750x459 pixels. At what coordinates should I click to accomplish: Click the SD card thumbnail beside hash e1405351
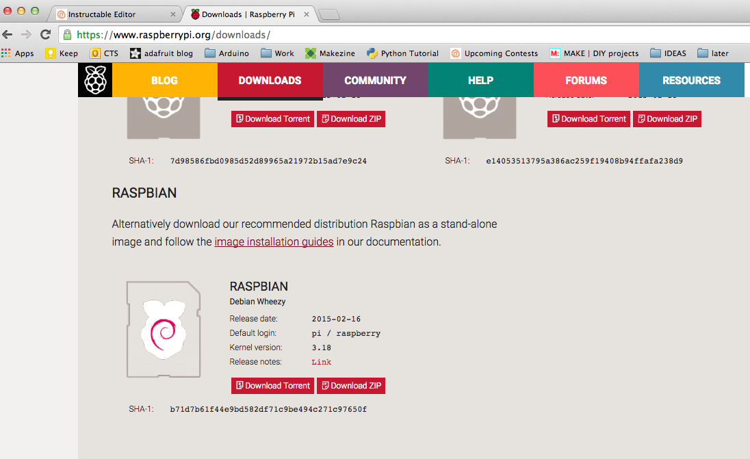pyautogui.click(x=480, y=118)
